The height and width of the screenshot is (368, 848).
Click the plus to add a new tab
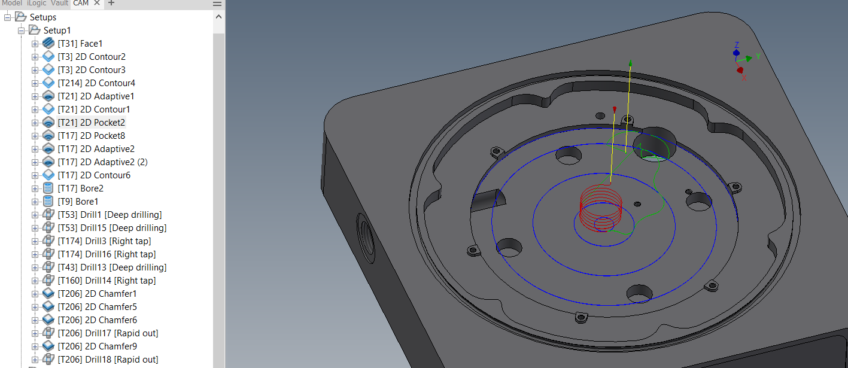111,4
